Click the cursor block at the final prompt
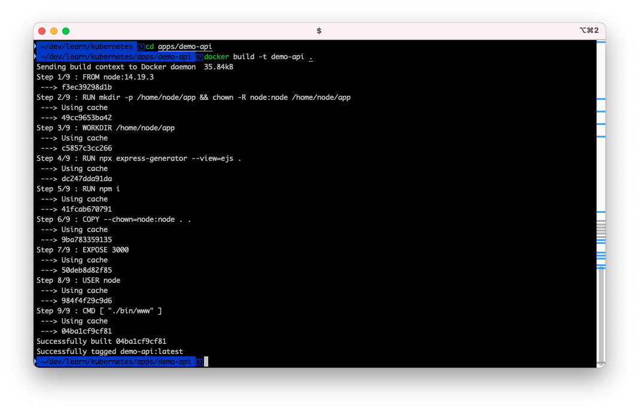The image size is (639, 412). tap(206, 362)
